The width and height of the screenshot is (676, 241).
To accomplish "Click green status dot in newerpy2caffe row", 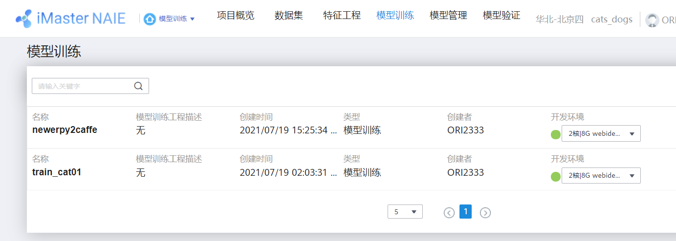I will (556, 134).
